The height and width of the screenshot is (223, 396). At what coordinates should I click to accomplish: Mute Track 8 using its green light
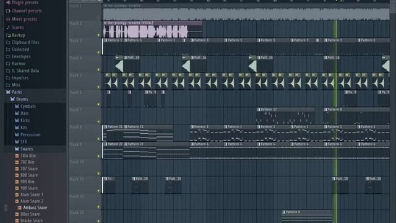pos(98,139)
